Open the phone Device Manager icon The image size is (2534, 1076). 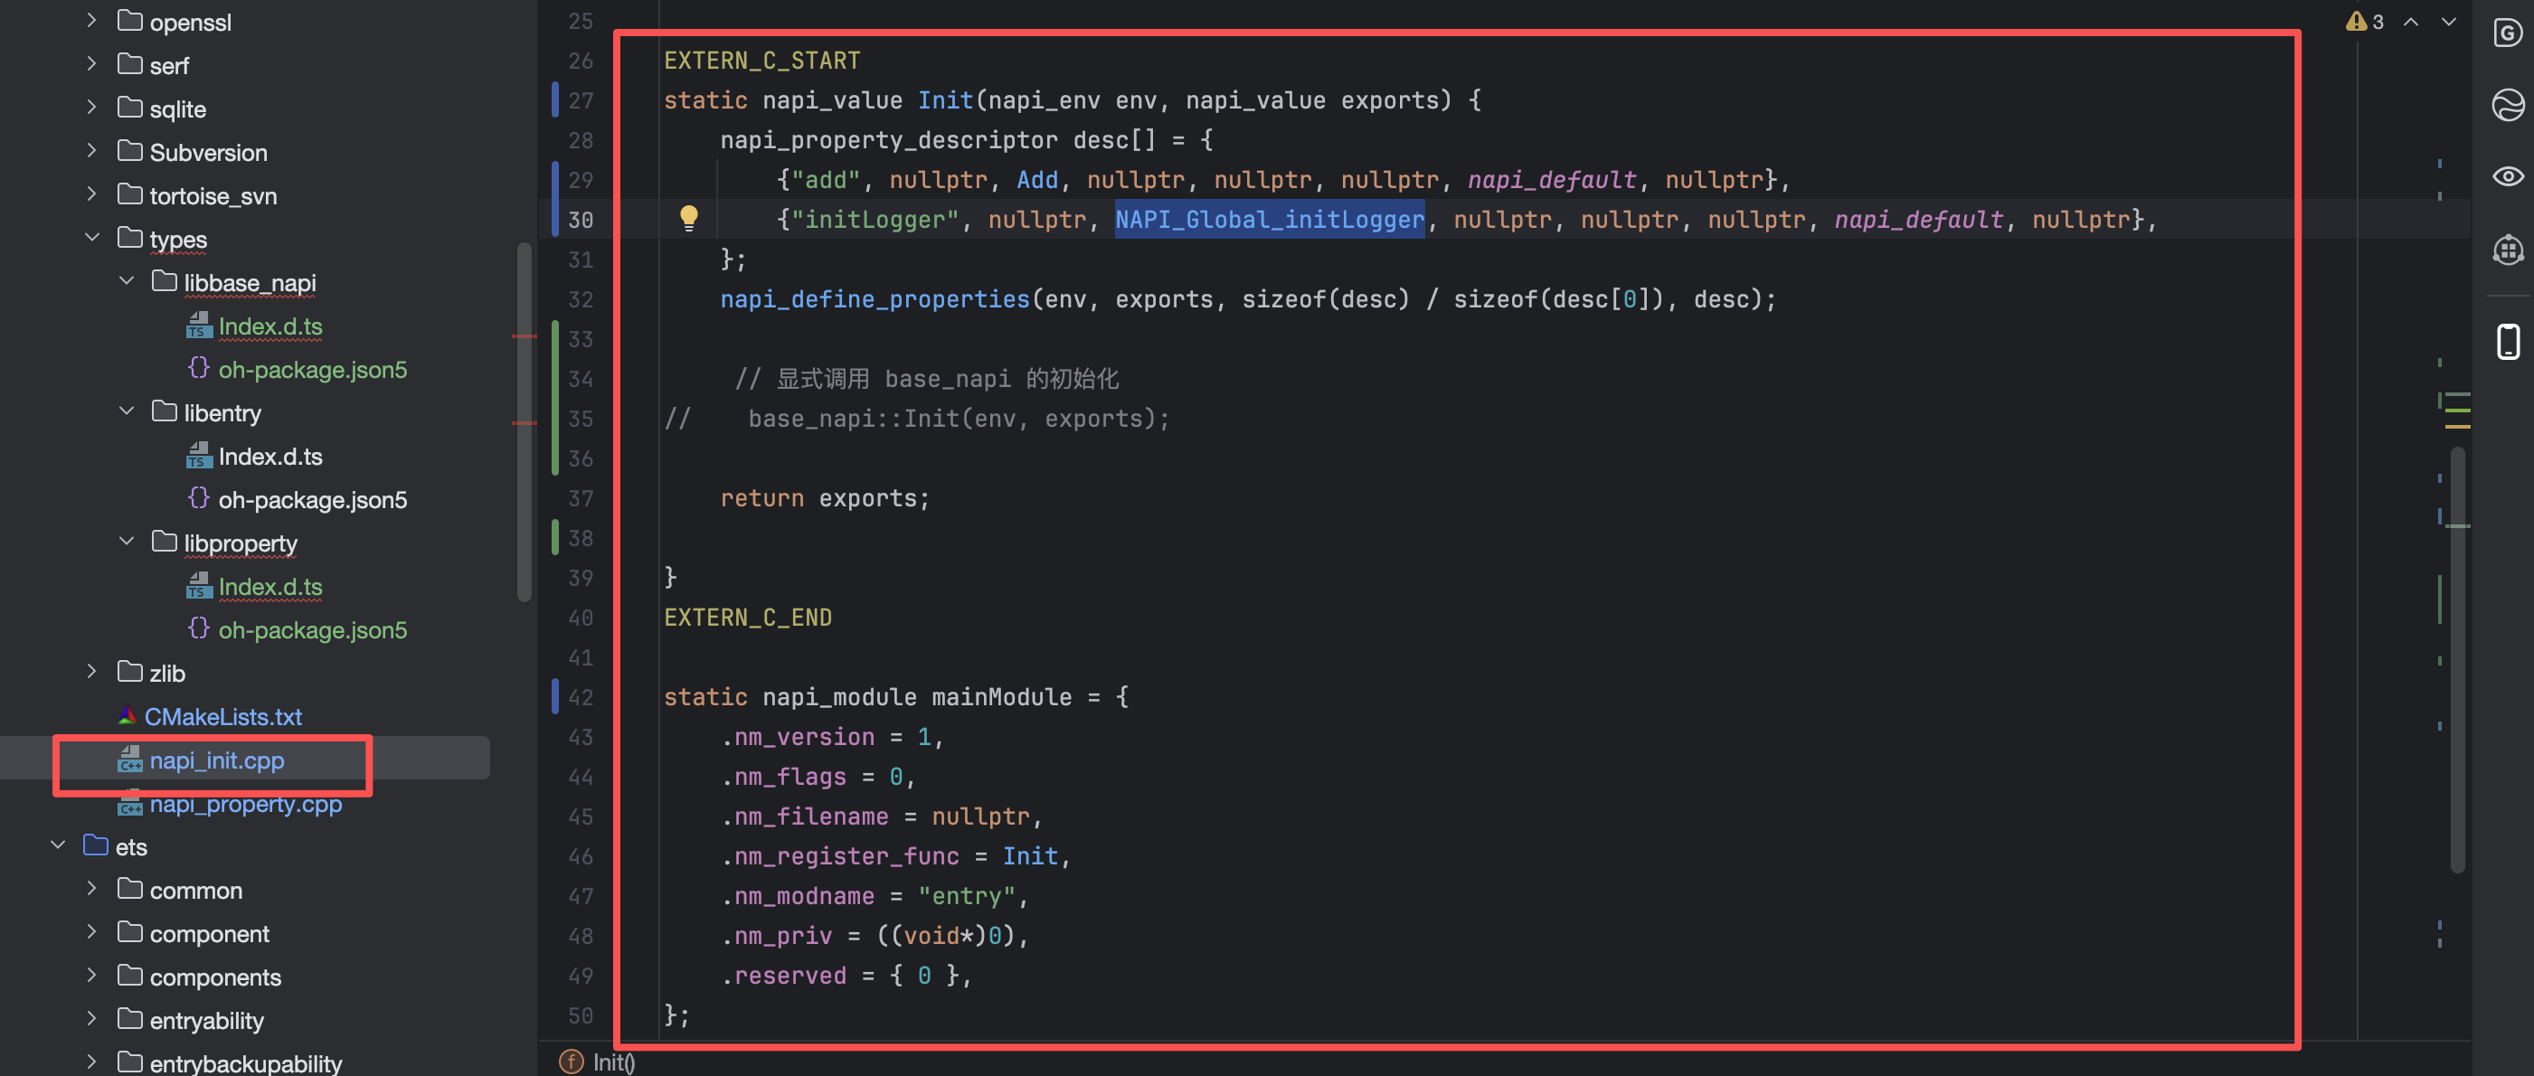tap(2507, 341)
